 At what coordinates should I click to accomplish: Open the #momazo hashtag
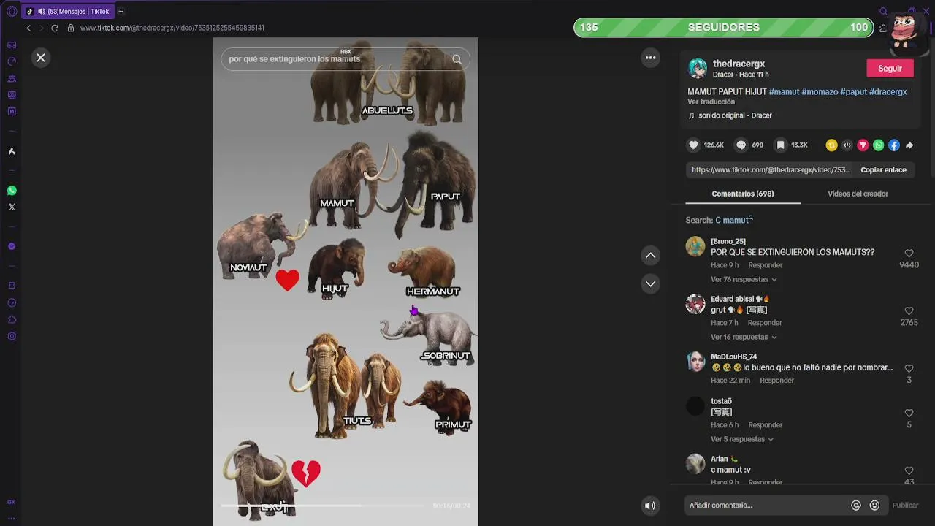tap(820, 92)
